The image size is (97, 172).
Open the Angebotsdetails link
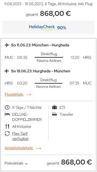click(x=19, y=148)
